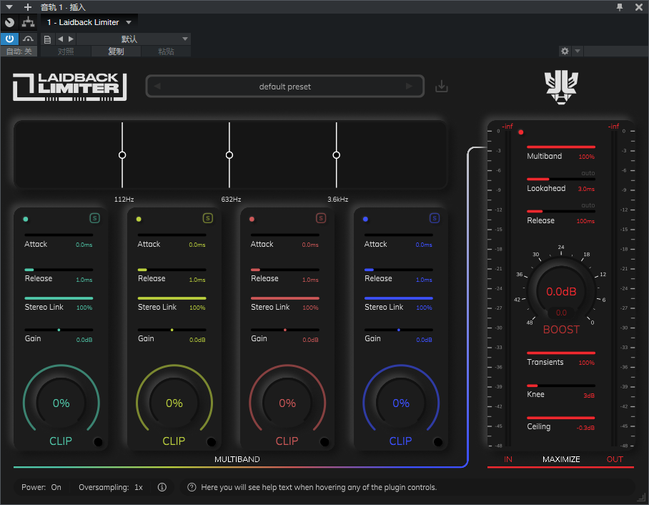Image resolution: width=649 pixels, height=505 pixels.
Task: Open the info icon in status bar
Action: 162,487
